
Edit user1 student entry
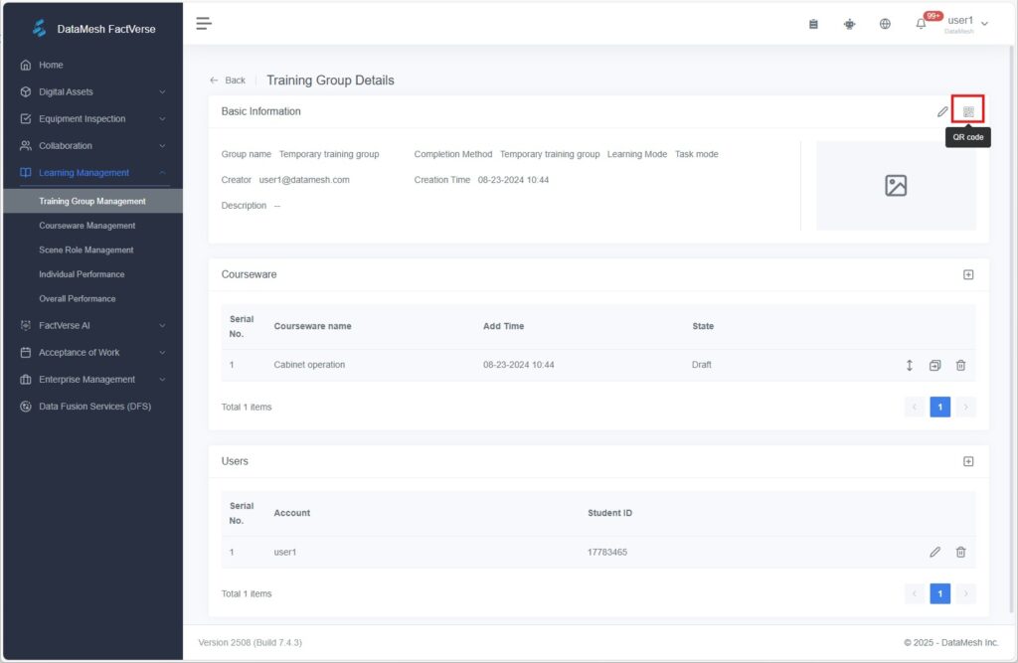coord(934,552)
